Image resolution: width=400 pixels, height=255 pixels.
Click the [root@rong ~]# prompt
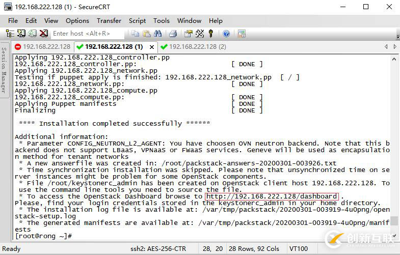43,236
